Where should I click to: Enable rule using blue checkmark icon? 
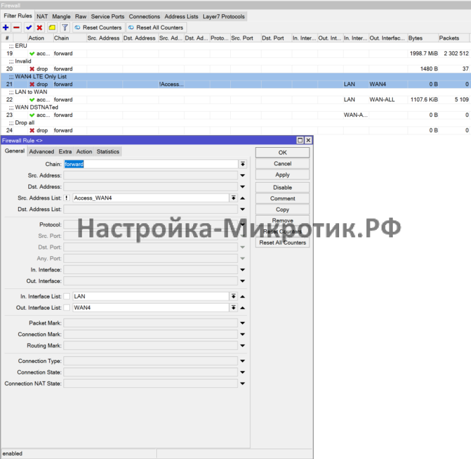(x=29, y=28)
